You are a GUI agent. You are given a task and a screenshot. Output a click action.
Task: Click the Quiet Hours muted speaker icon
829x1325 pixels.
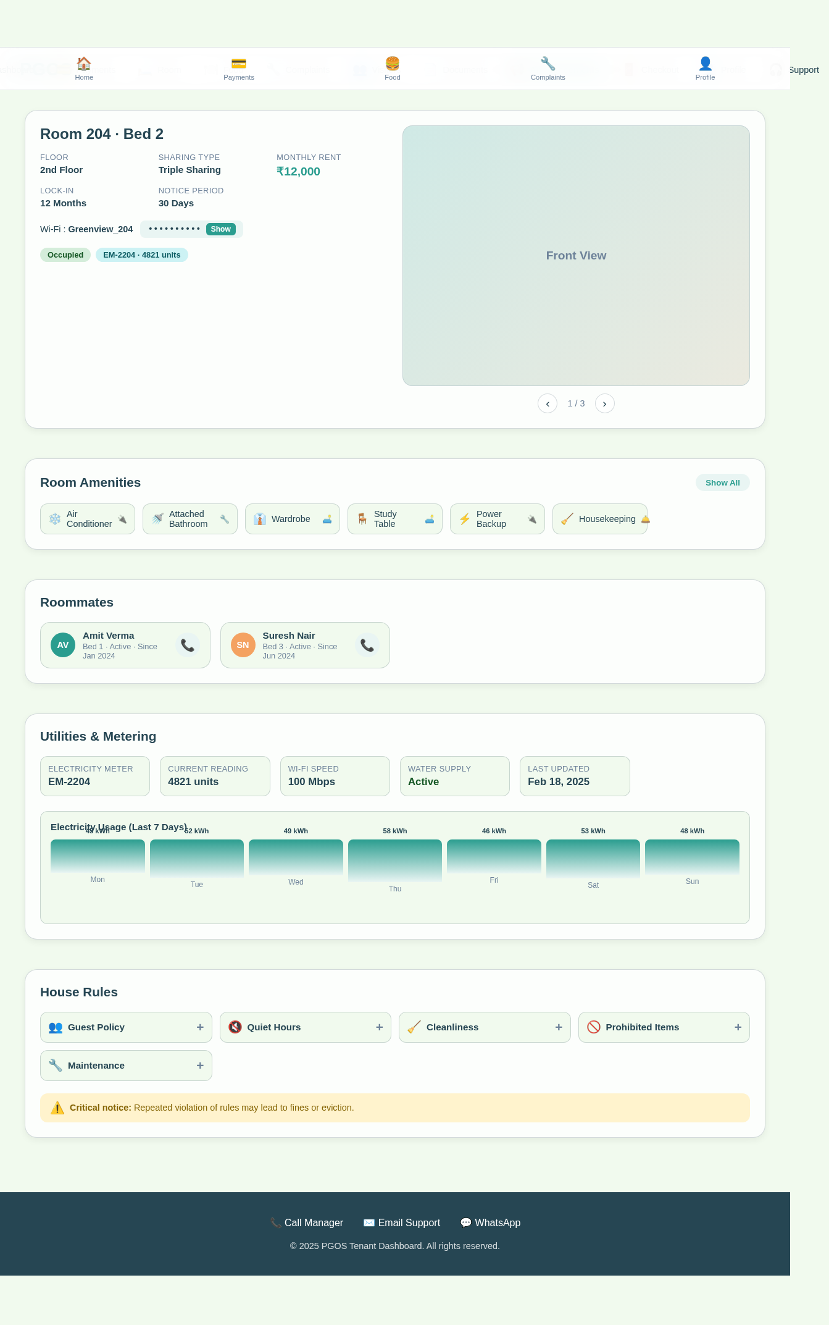tap(235, 1027)
